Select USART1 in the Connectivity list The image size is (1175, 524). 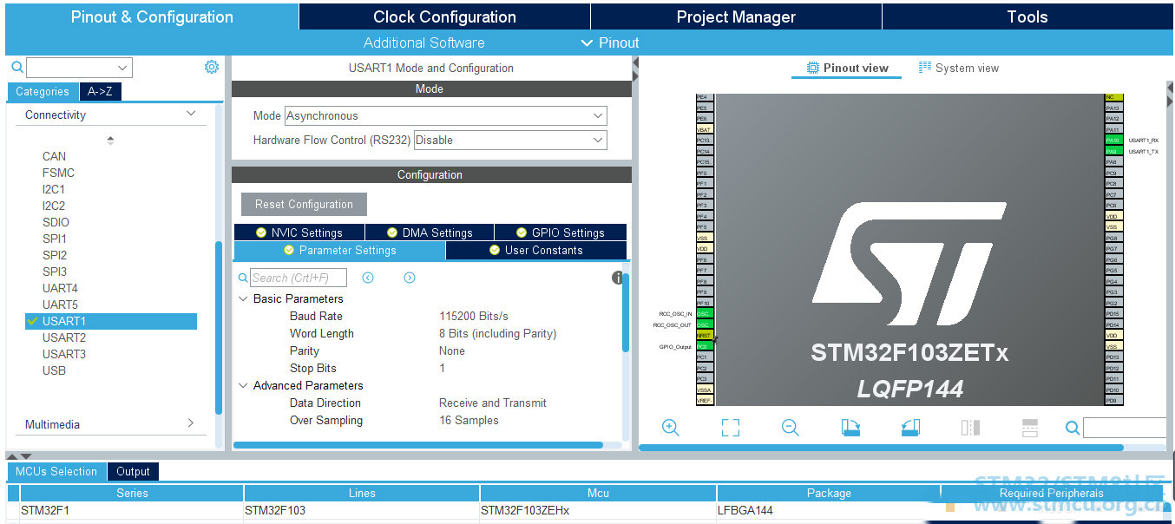111,321
